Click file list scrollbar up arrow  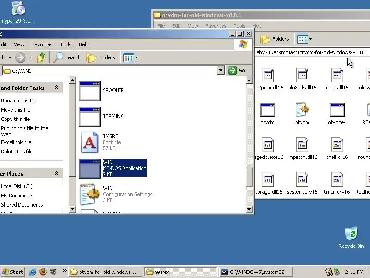[249, 80]
